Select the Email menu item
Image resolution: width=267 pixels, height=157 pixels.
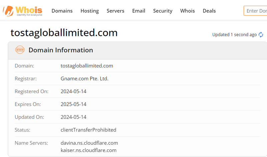click(139, 11)
